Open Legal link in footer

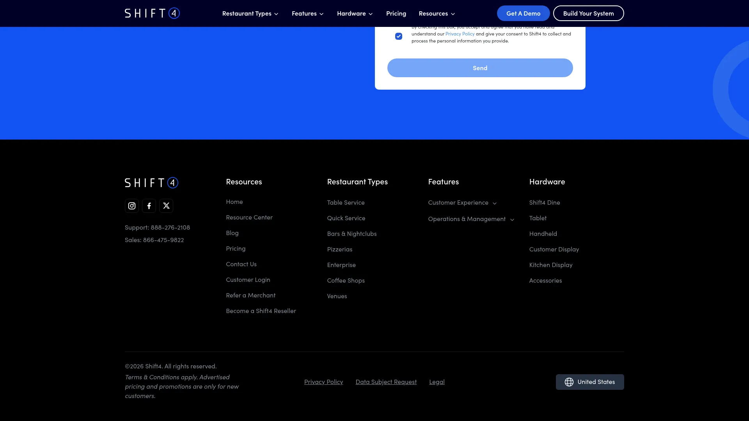pyautogui.click(x=437, y=382)
